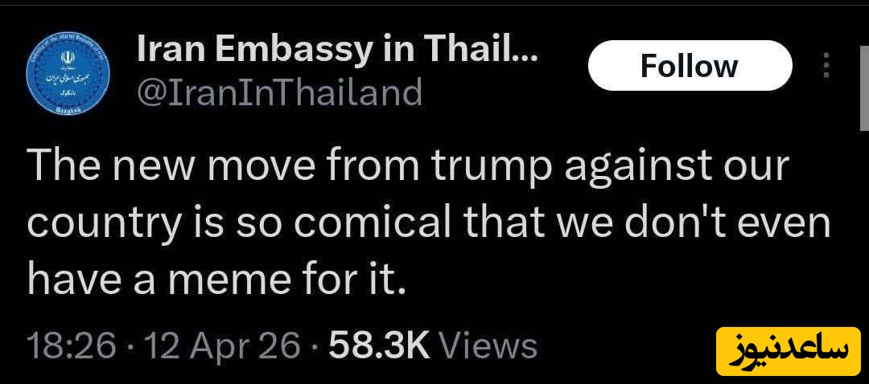Click the @IranInThailand handle
The image size is (869, 384).
coord(280,92)
